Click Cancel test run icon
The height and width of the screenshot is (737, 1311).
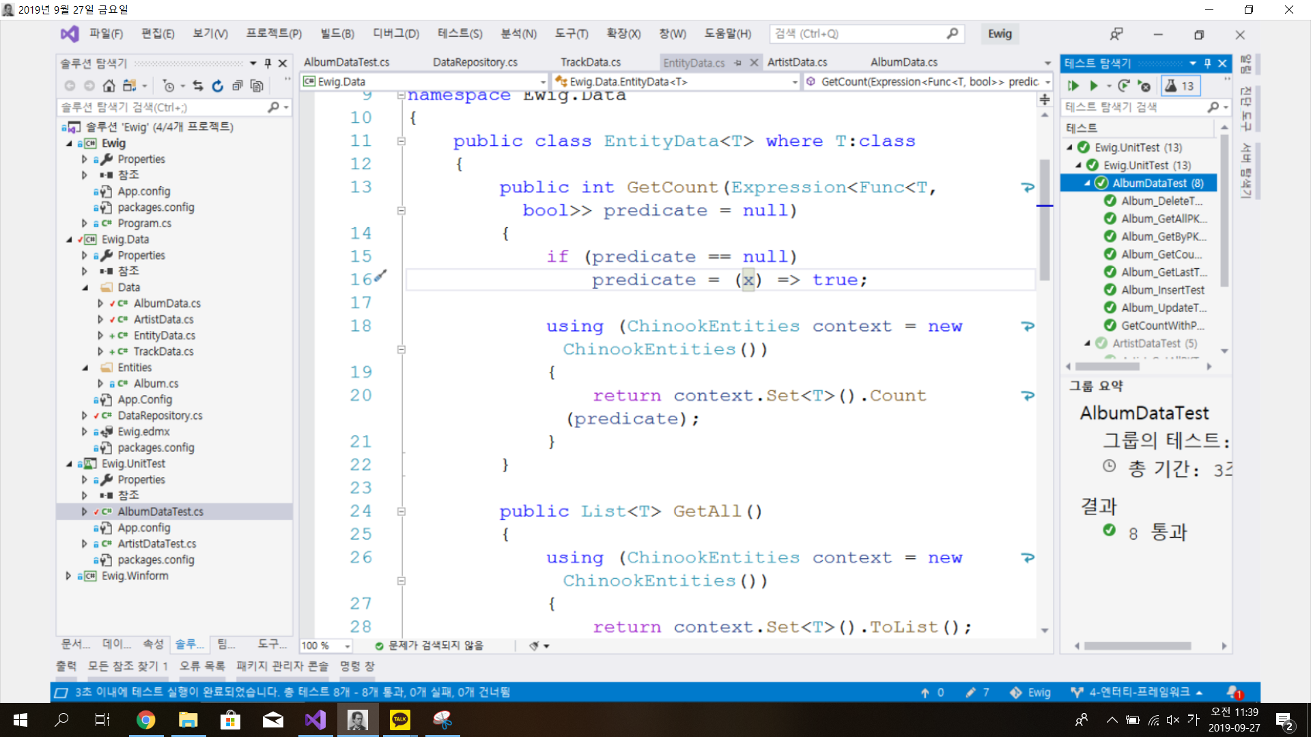coord(1145,86)
